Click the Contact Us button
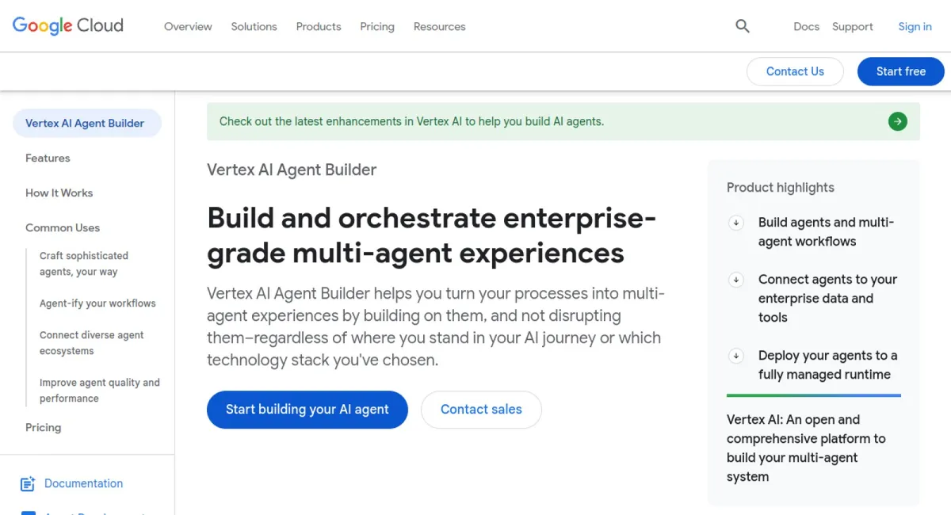The image size is (951, 515). (x=795, y=71)
